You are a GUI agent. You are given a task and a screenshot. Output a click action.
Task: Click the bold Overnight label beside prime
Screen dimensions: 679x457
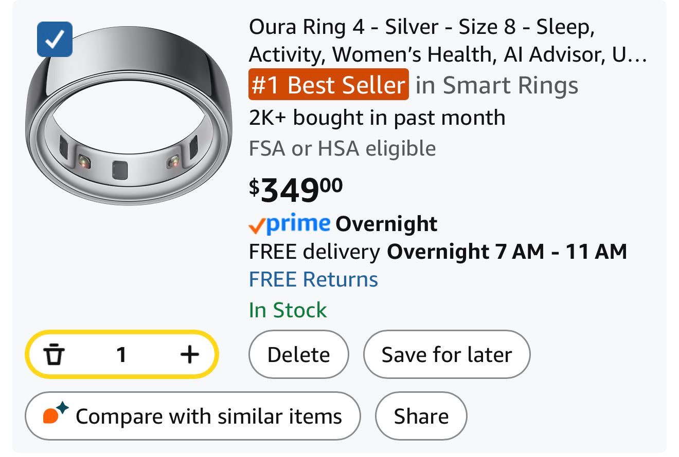[x=386, y=224]
